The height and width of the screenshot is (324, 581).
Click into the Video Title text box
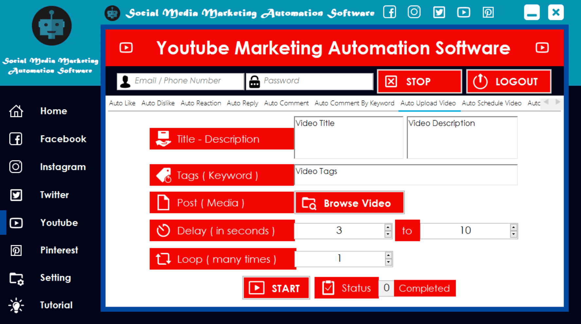coord(349,138)
